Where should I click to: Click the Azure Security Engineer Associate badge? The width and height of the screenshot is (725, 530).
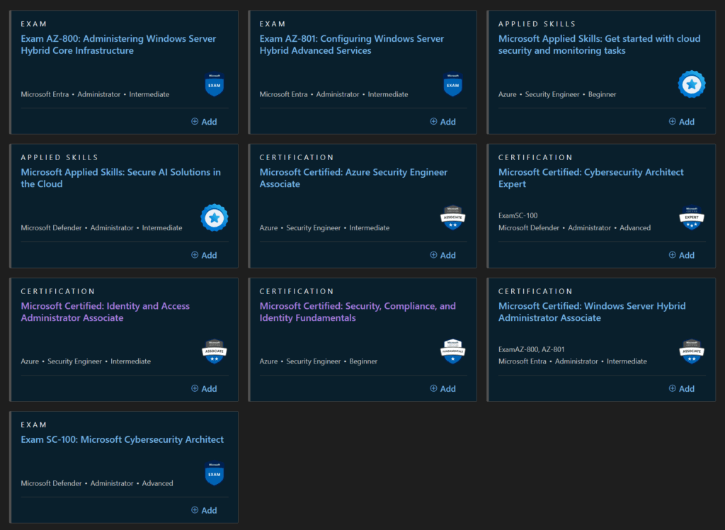(x=452, y=218)
